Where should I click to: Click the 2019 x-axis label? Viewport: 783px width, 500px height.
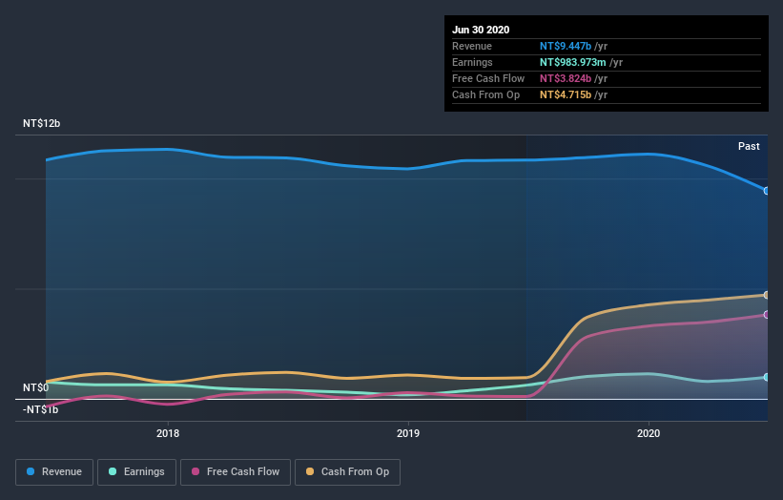408,433
